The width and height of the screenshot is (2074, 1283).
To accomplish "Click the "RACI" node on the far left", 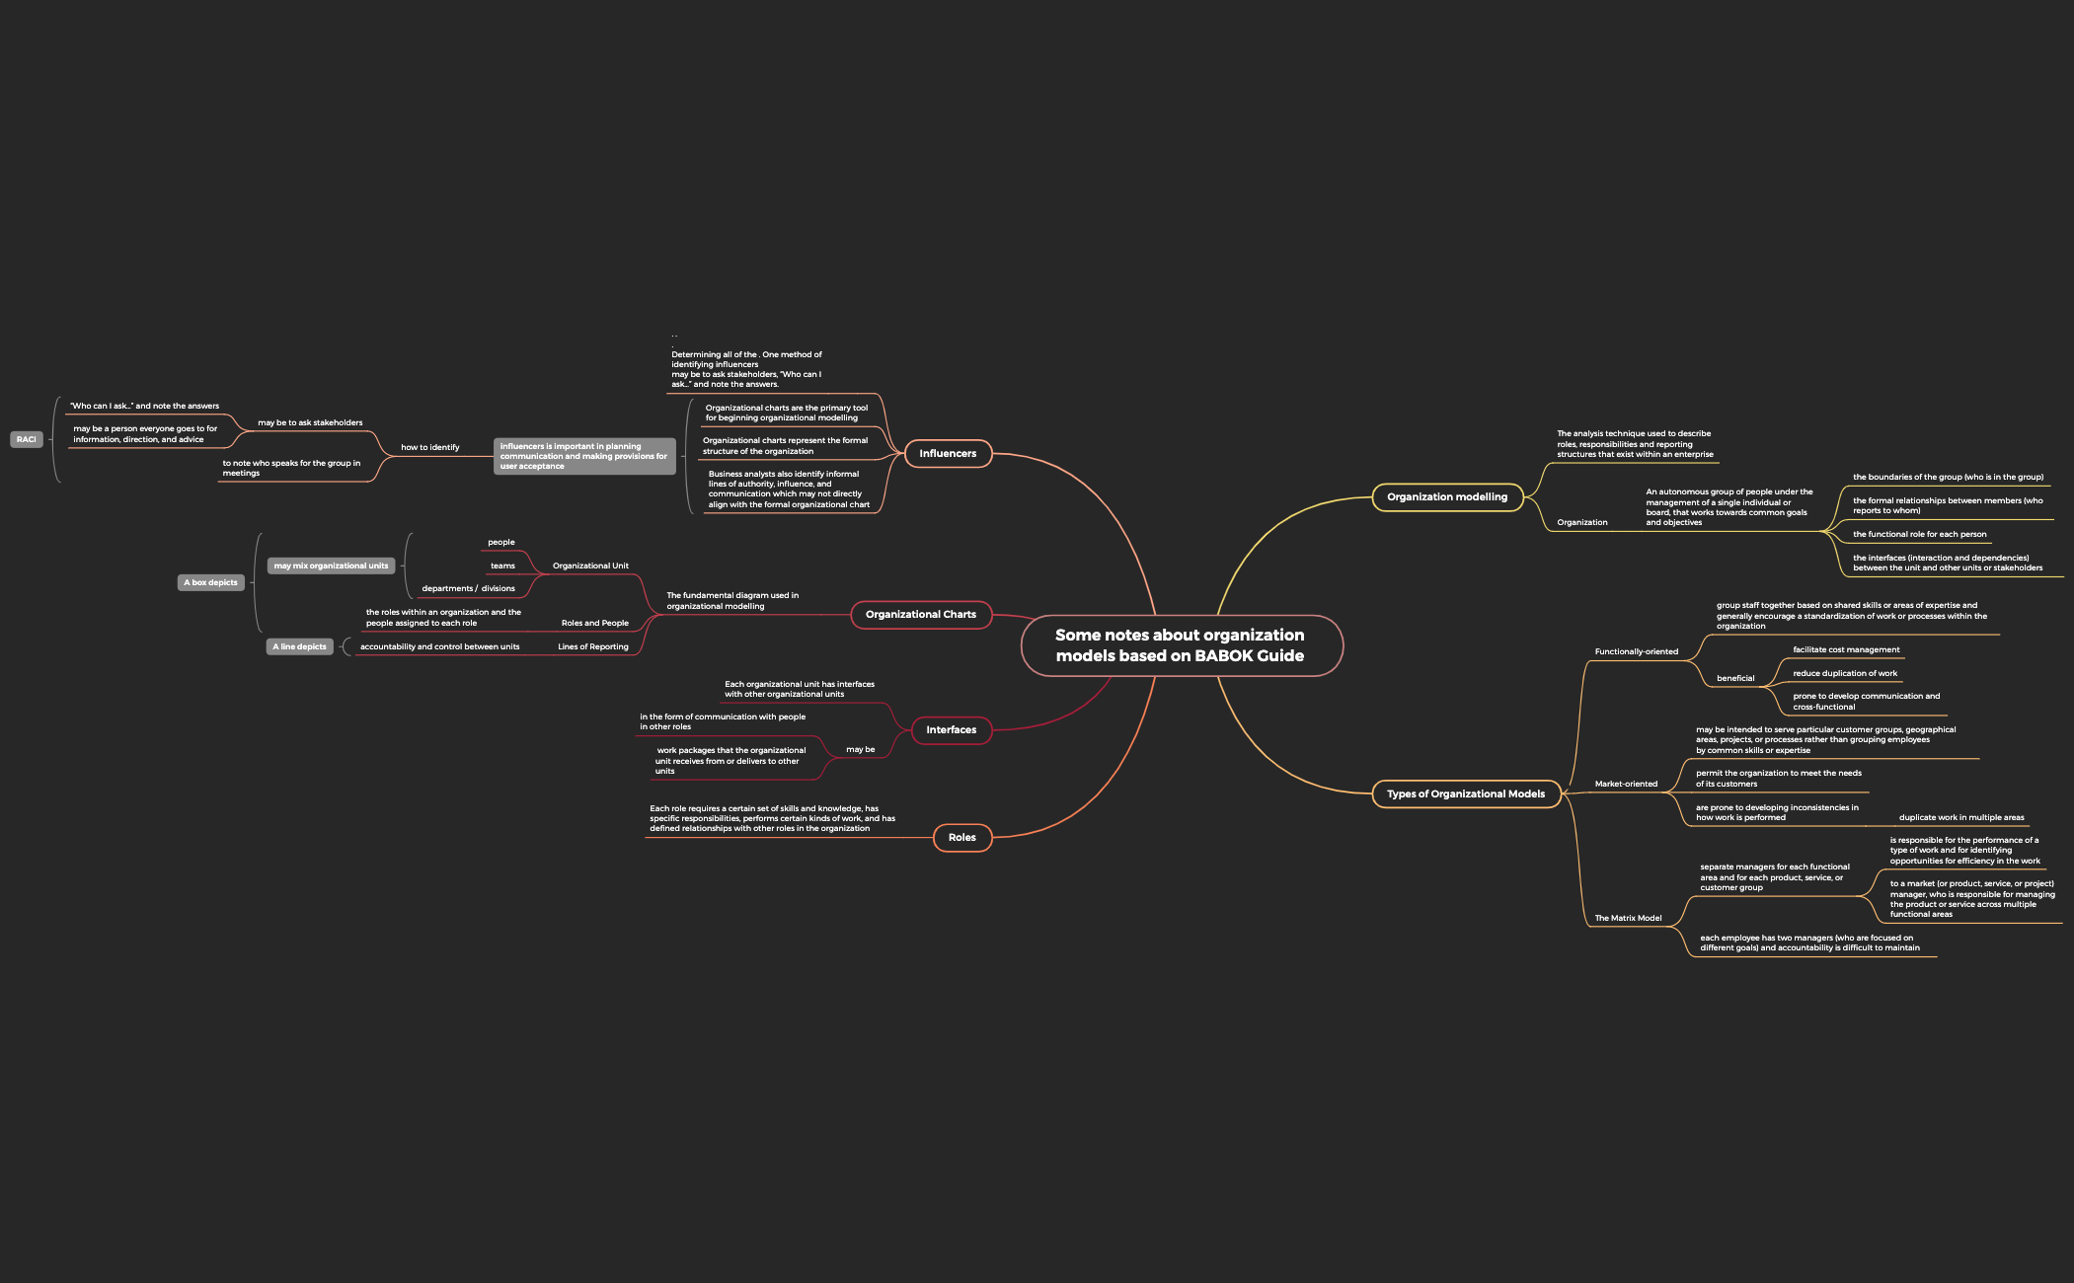I will (26, 439).
